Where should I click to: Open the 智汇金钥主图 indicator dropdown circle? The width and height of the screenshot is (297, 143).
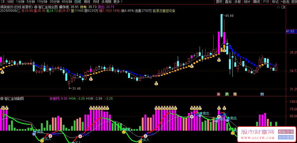[36, 7]
